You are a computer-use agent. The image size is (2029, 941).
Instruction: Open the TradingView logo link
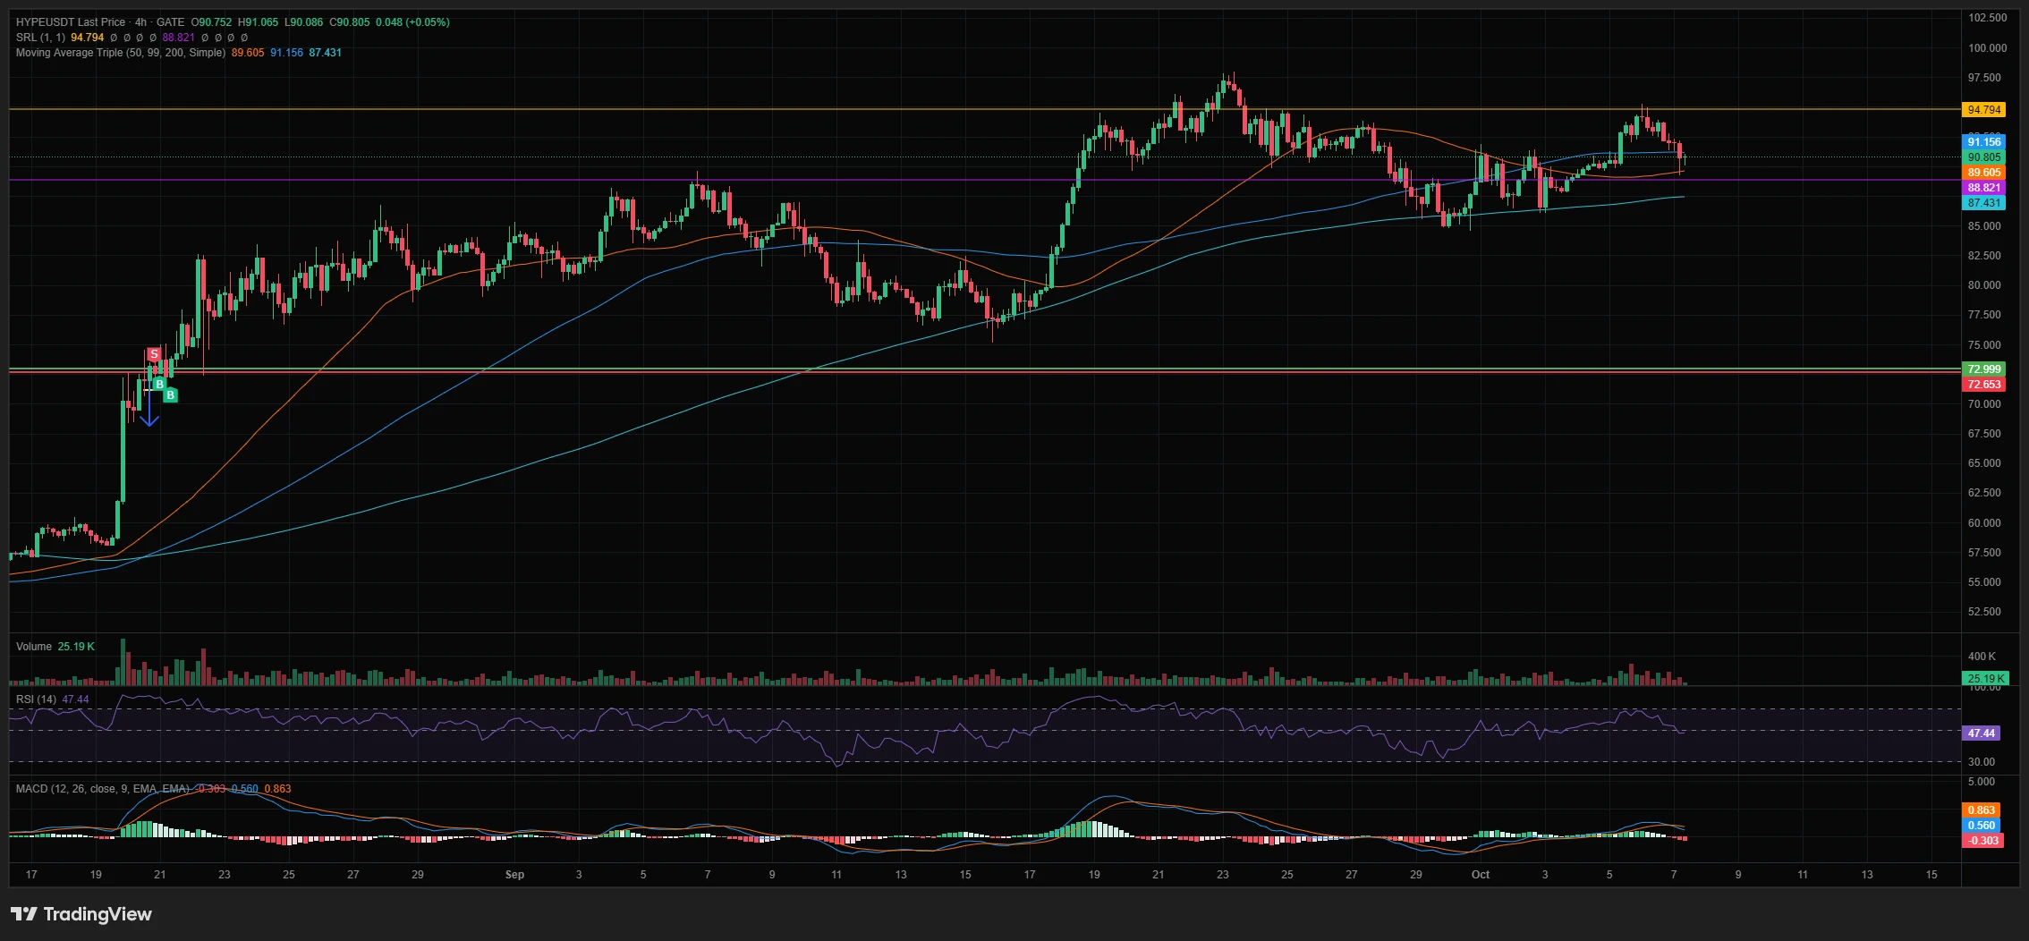[x=81, y=914]
